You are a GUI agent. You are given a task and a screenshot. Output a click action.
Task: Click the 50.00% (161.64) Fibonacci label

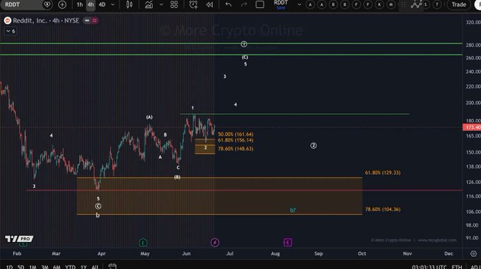(x=236, y=134)
